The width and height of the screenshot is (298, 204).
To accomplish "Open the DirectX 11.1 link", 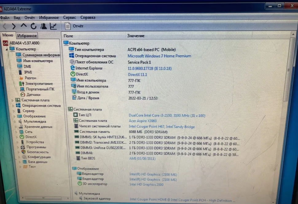I will [x=137, y=74].
